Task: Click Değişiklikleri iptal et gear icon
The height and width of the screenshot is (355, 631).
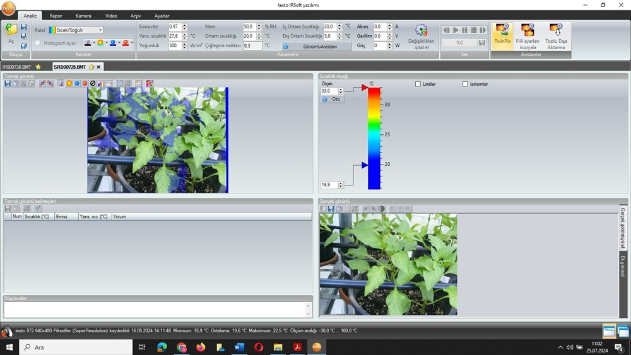Action: coord(421,31)
